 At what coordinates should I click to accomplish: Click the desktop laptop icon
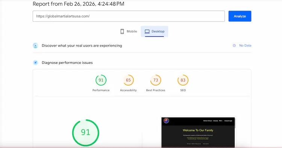(147, 32)
